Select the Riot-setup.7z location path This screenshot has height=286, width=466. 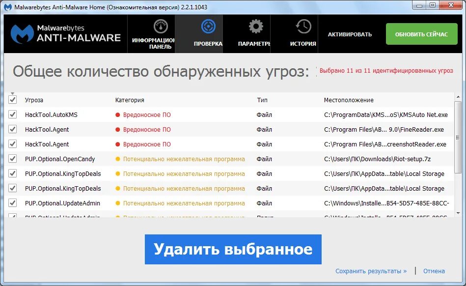pos(377,159)
